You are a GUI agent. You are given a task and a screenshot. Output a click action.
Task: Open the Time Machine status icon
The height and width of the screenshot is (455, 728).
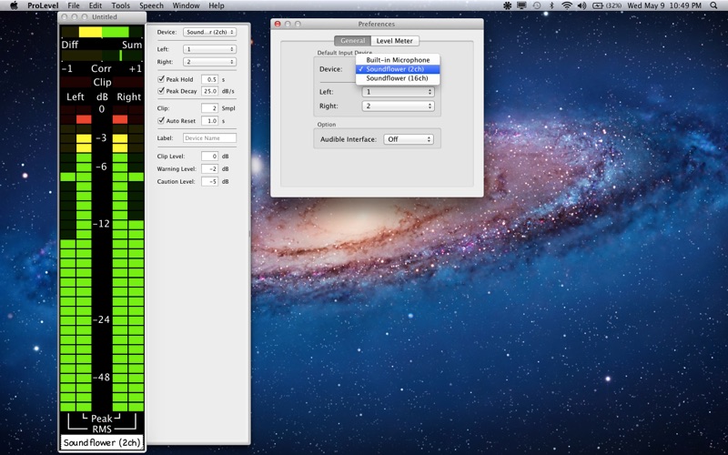pyautogui.click(x=536, y=5)
